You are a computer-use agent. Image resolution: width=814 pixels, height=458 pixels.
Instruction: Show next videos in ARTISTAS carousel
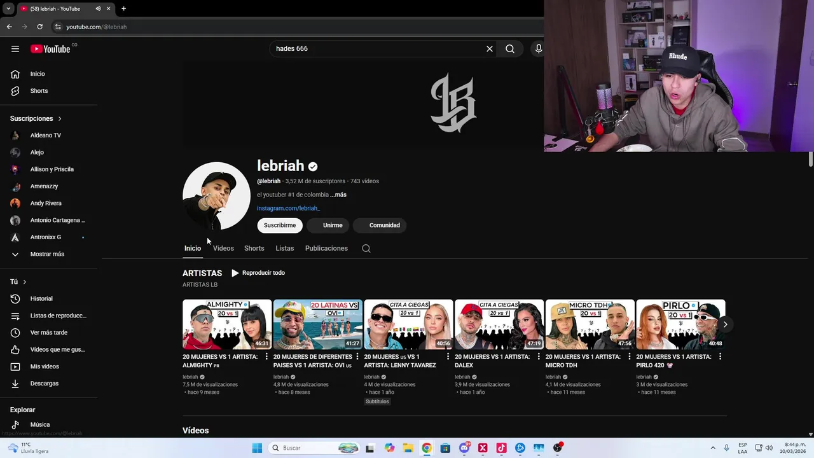(x=725, y=324)
